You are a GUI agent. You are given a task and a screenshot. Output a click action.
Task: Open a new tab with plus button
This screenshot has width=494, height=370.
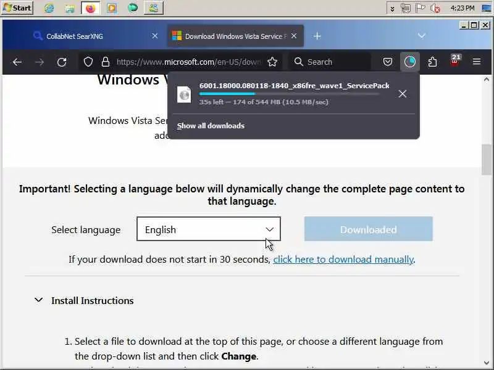[x=317, y=36]
